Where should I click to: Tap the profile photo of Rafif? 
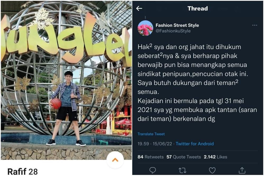pos(66,80)
